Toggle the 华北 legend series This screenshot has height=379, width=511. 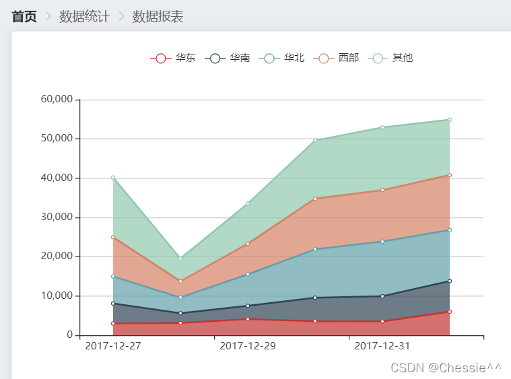281,58
